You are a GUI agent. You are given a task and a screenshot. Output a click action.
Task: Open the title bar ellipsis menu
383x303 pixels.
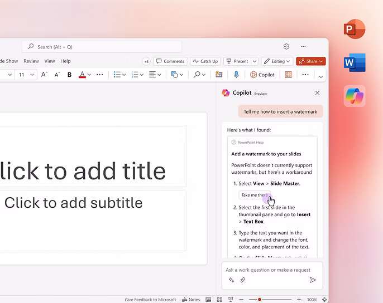tap(303, 46)
